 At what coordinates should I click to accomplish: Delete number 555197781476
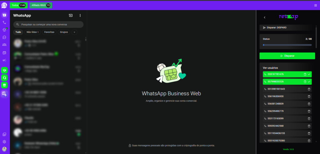[305, 74]
